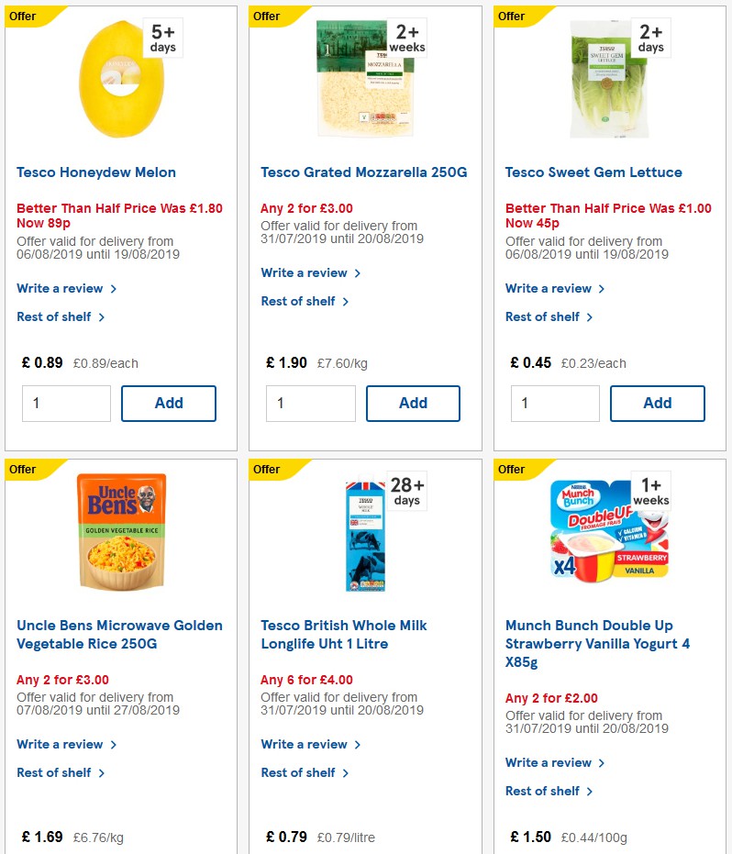Add the Grated Mozzarella to basket
This screenshot has width=732, height=854.
(413, 403)
